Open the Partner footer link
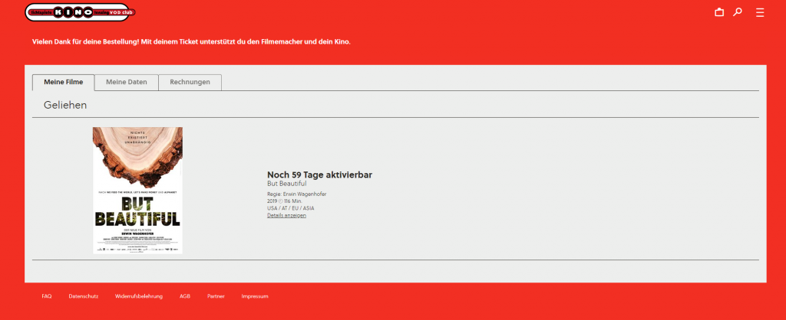Screen dimensions: 786x320 pos(216,296)
